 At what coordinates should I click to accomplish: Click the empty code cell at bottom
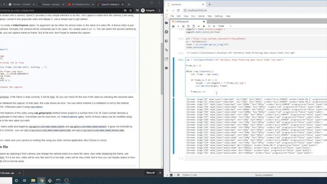tap(256, 158)
